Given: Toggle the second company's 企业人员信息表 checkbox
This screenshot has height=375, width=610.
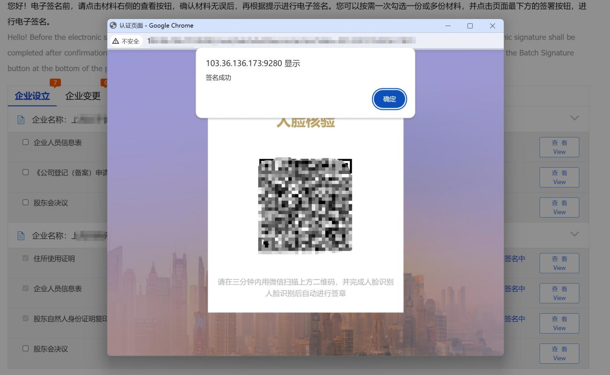Looking at the screenshot, I should click(25, 288).
